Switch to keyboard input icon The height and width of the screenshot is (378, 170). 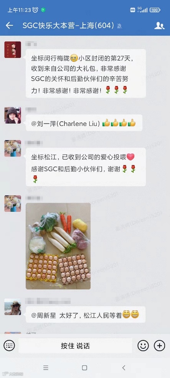coord(10,346)
